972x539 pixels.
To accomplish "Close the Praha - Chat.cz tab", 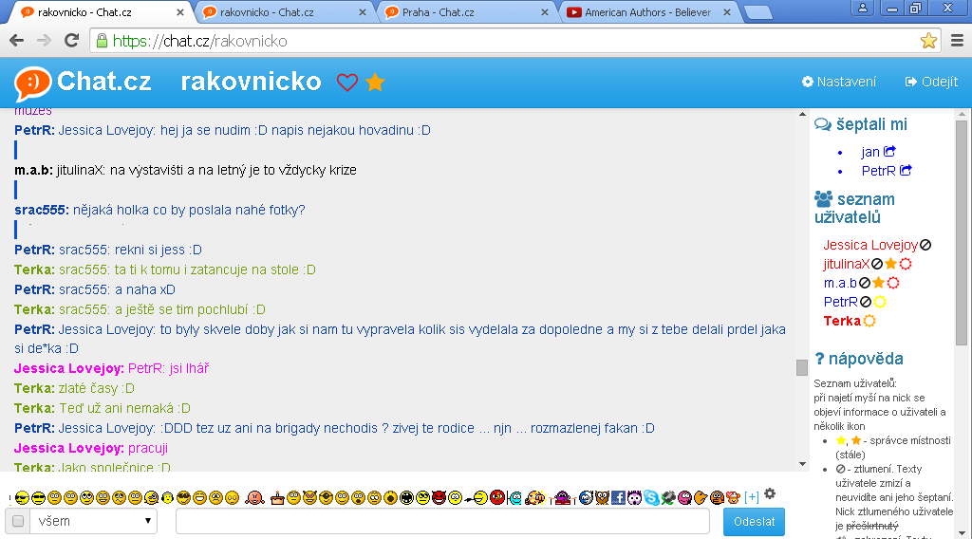I will click(545, 12).
